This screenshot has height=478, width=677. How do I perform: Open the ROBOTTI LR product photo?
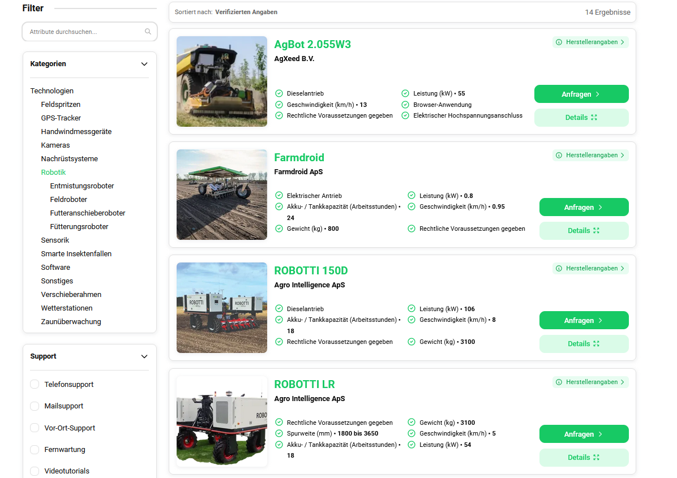[x=222, y=421]
